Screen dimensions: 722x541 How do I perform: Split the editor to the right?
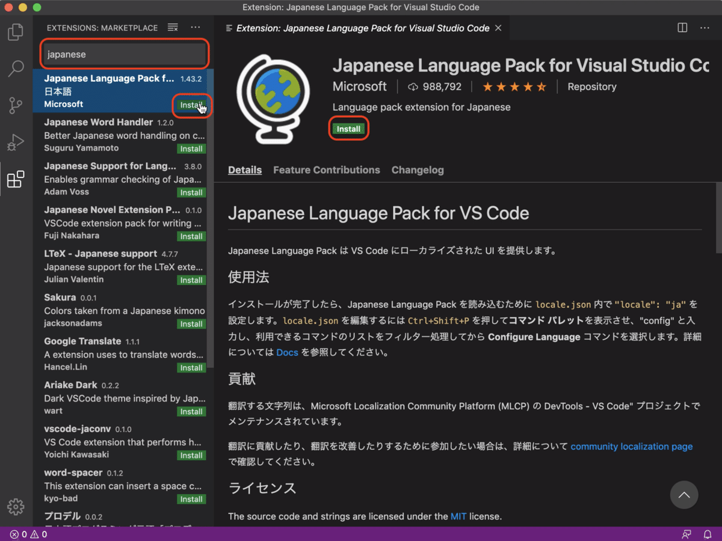(682, 28)
